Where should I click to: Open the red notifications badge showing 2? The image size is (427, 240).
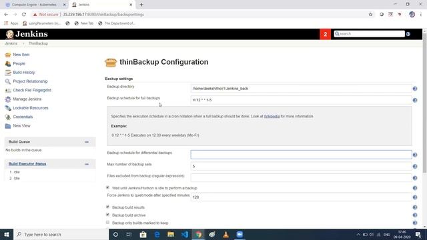click(x=325, y=34)
